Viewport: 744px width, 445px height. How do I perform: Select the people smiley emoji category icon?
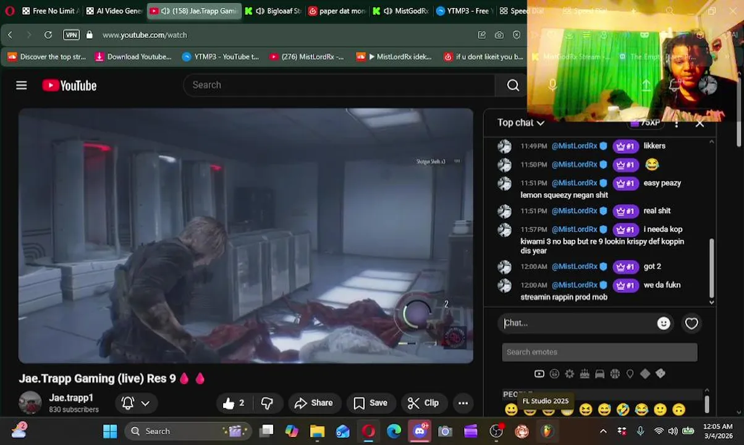click(554, 374)
